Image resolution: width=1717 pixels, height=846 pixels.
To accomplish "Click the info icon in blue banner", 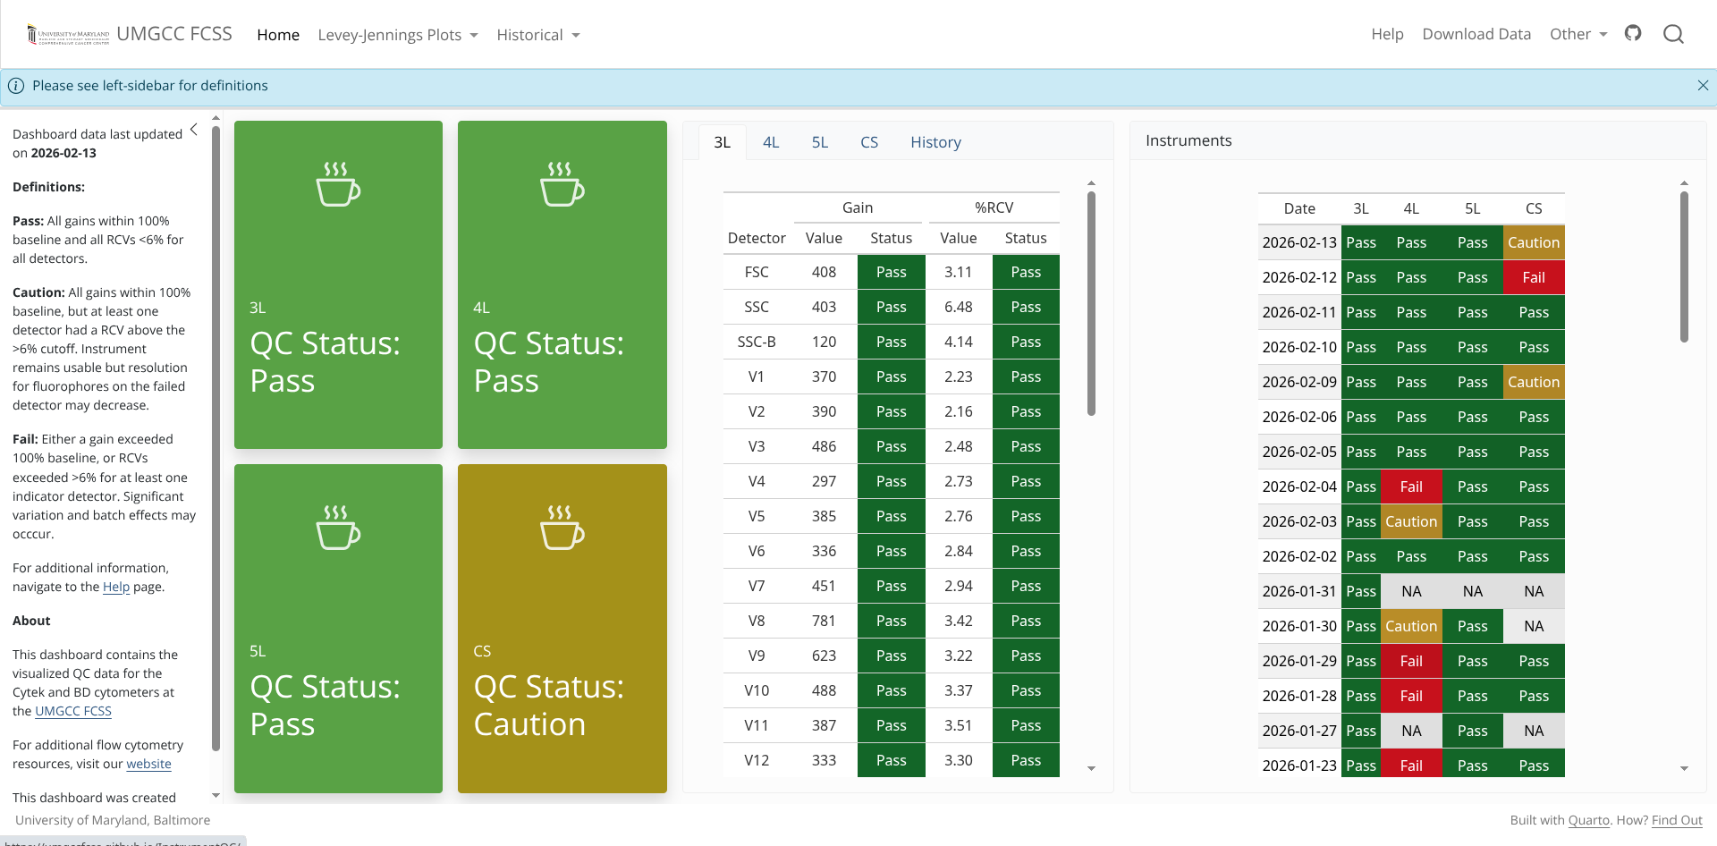I will click(16, 86).
